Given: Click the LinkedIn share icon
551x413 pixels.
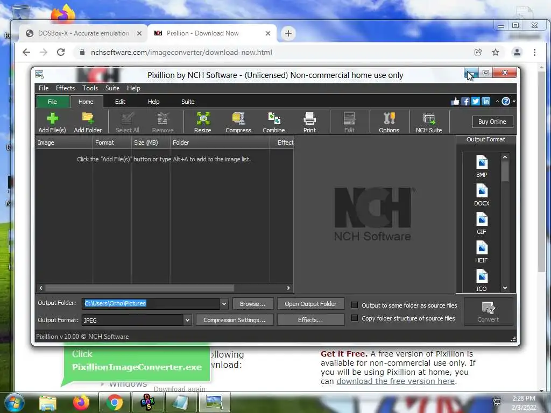Looking at the screenshot, I should click(x=486, y=102).
